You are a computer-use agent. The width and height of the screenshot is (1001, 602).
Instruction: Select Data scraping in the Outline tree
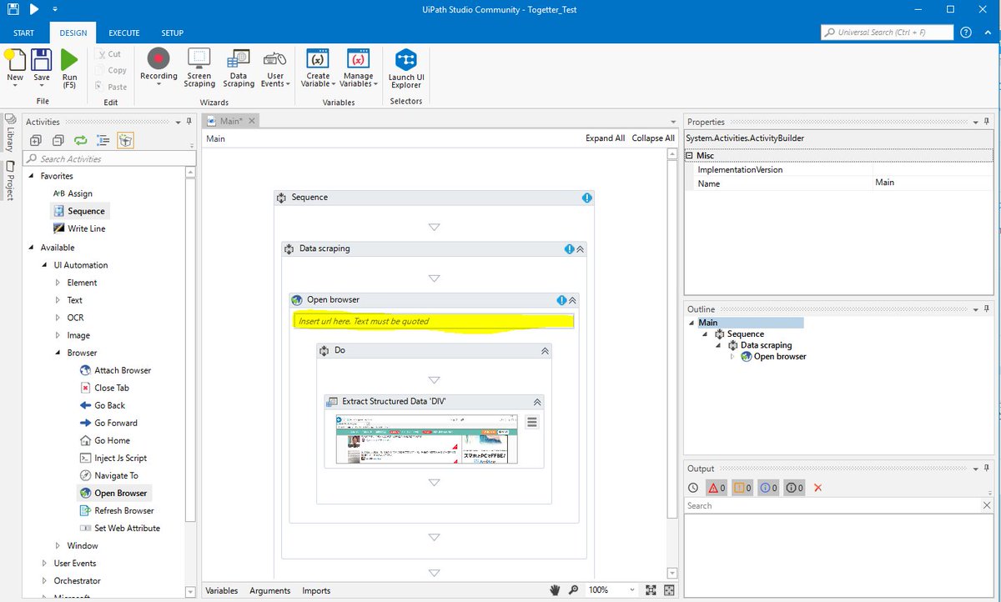coord(766,345)
